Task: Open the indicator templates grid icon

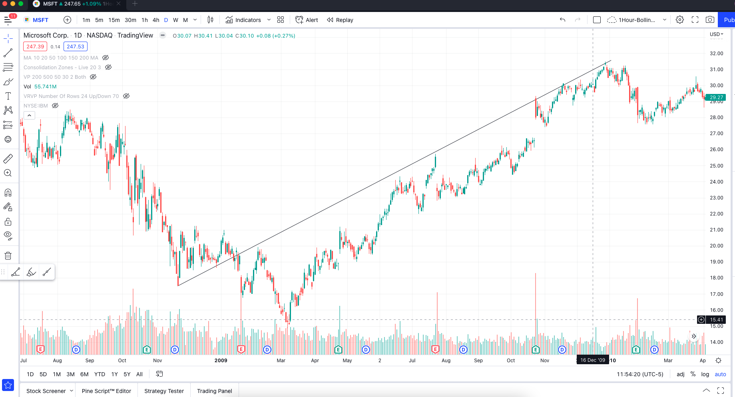Action: (281, 20)
